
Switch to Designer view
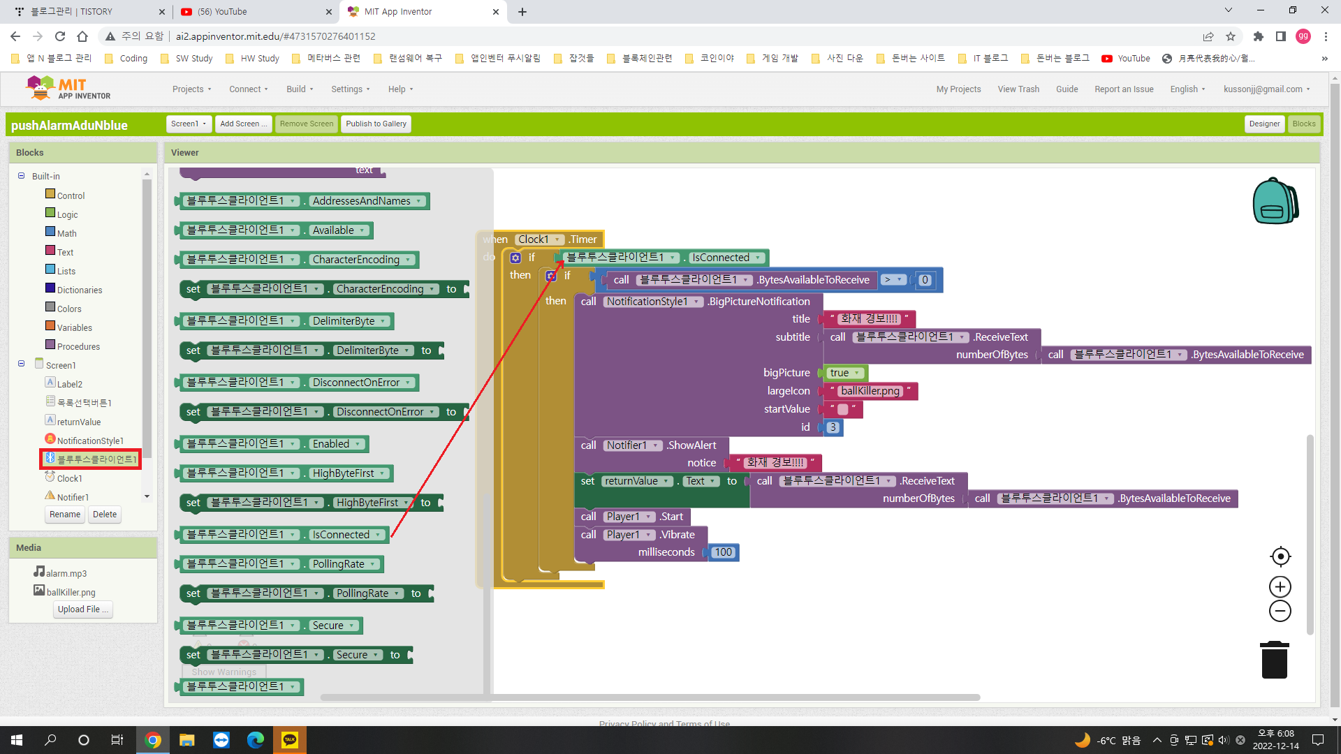point(1264,124)
